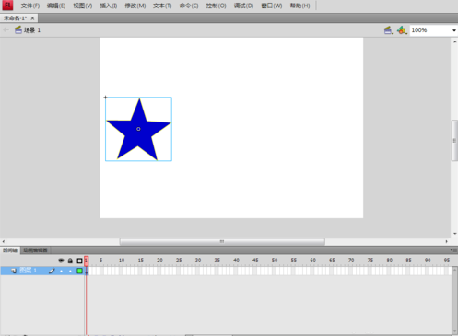The height and width of the screenshot is (336, 458).
Task: Click frame 5 on the timeline ruler
Action: click(100, 261)
